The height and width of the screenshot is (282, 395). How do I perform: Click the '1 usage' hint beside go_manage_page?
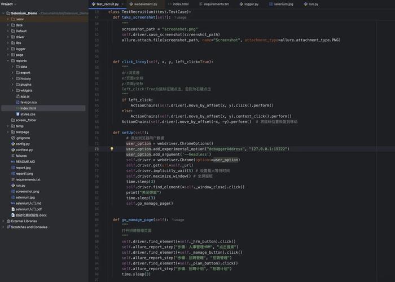pos(178,220)
